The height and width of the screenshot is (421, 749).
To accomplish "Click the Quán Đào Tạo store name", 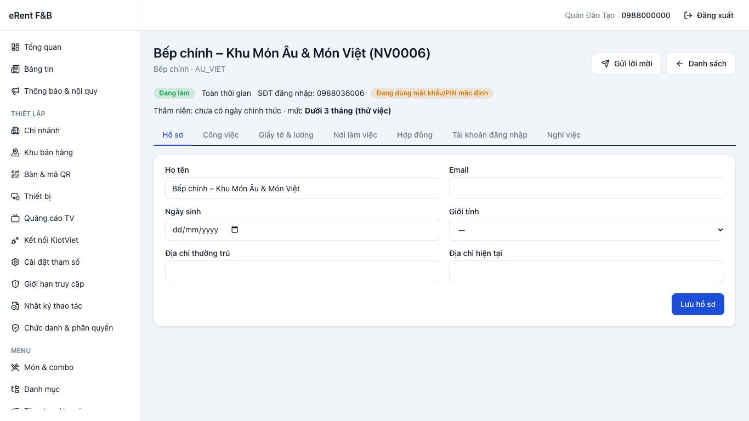I will coord(590,15).
